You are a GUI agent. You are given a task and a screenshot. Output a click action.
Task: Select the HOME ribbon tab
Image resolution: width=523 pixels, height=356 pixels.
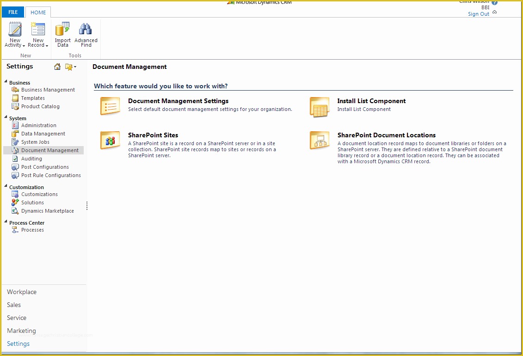[x=38, y=12]
